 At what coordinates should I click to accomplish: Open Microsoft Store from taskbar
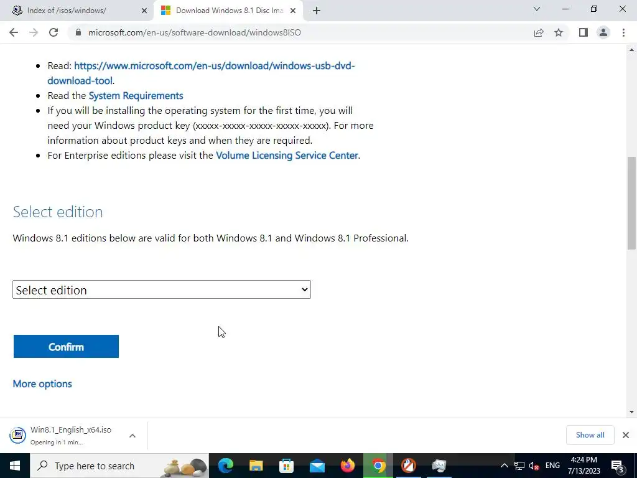[x=286, y=466]
